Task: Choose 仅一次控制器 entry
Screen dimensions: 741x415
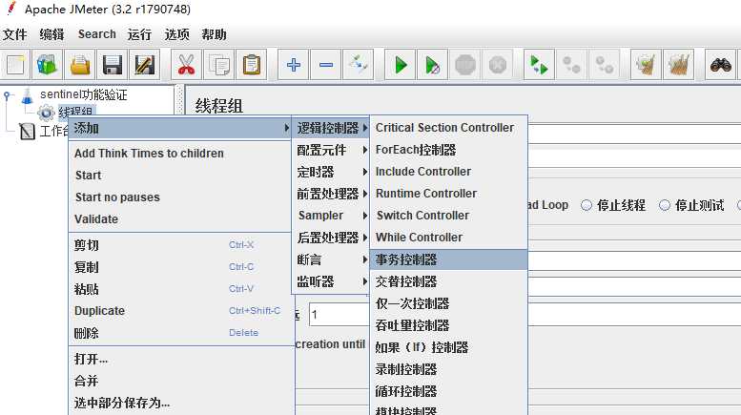Action: point(448,303)
